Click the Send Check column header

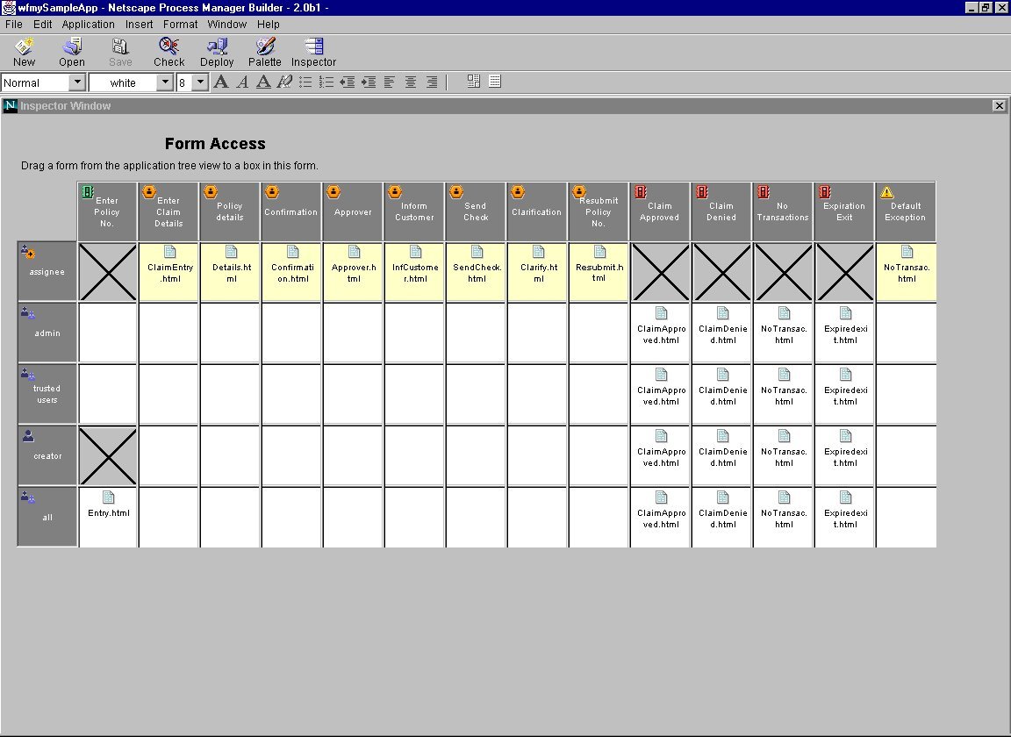[x=476, y=211]
